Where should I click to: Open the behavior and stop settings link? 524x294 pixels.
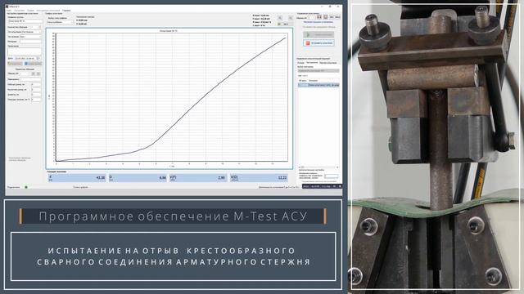[318, 22]
